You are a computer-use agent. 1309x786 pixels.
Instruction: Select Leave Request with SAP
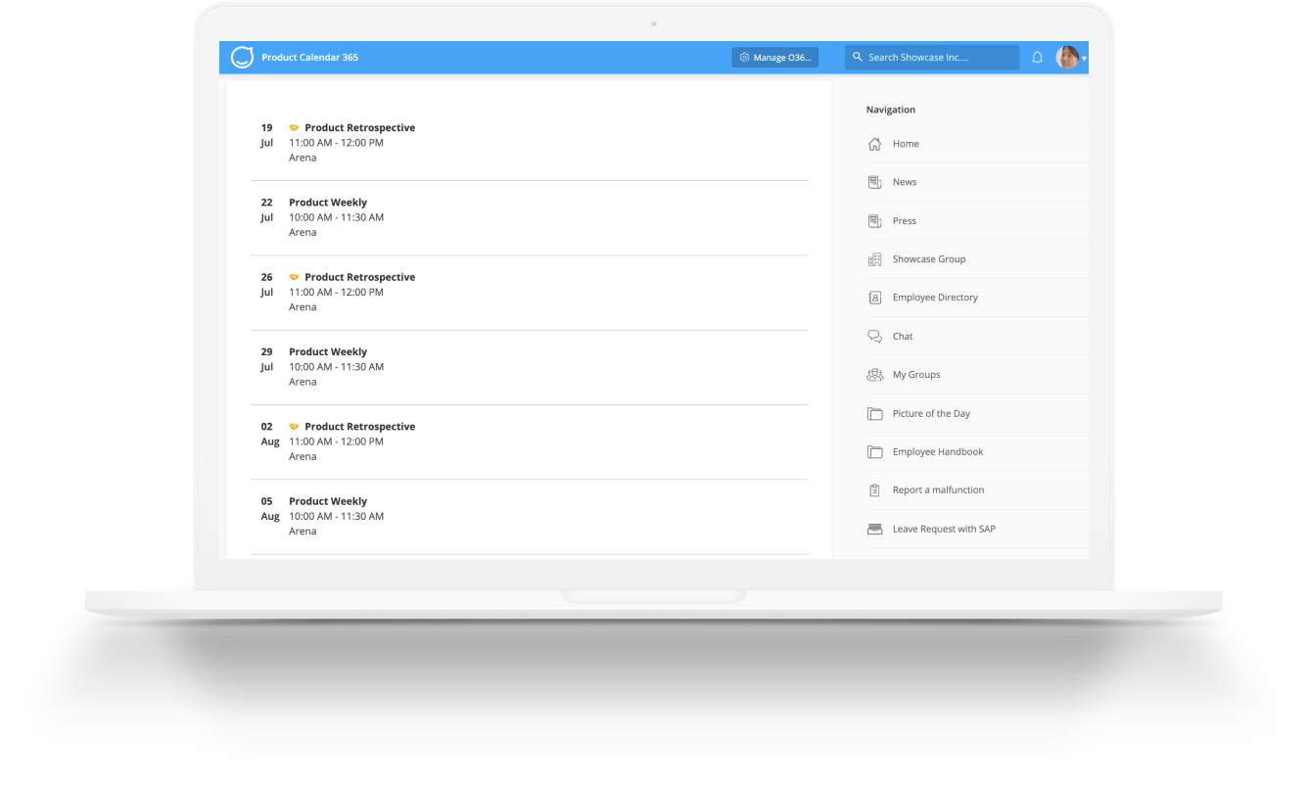(944, 529)
